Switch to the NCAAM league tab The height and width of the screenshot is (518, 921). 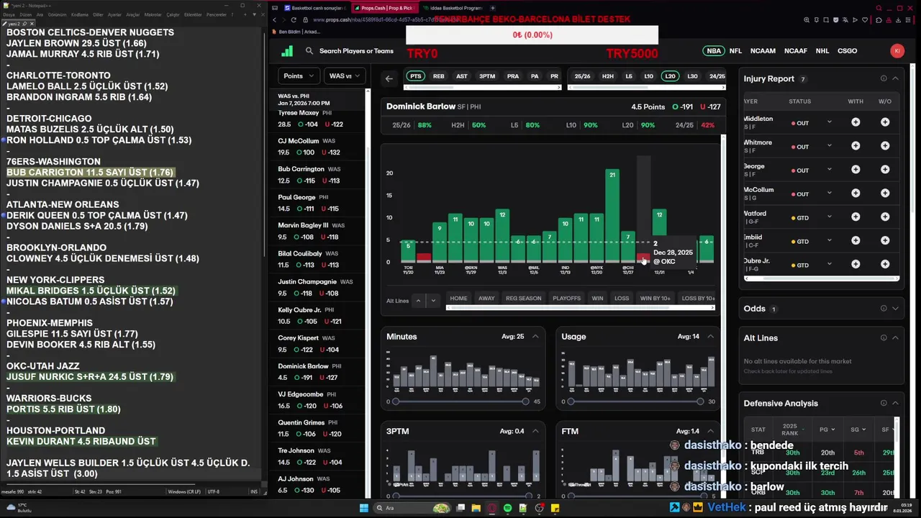point(763,51)
